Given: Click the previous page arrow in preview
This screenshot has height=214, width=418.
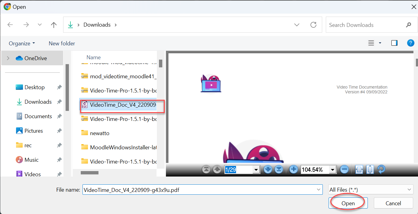Looking at the screenshot, I should click(217, 170).
